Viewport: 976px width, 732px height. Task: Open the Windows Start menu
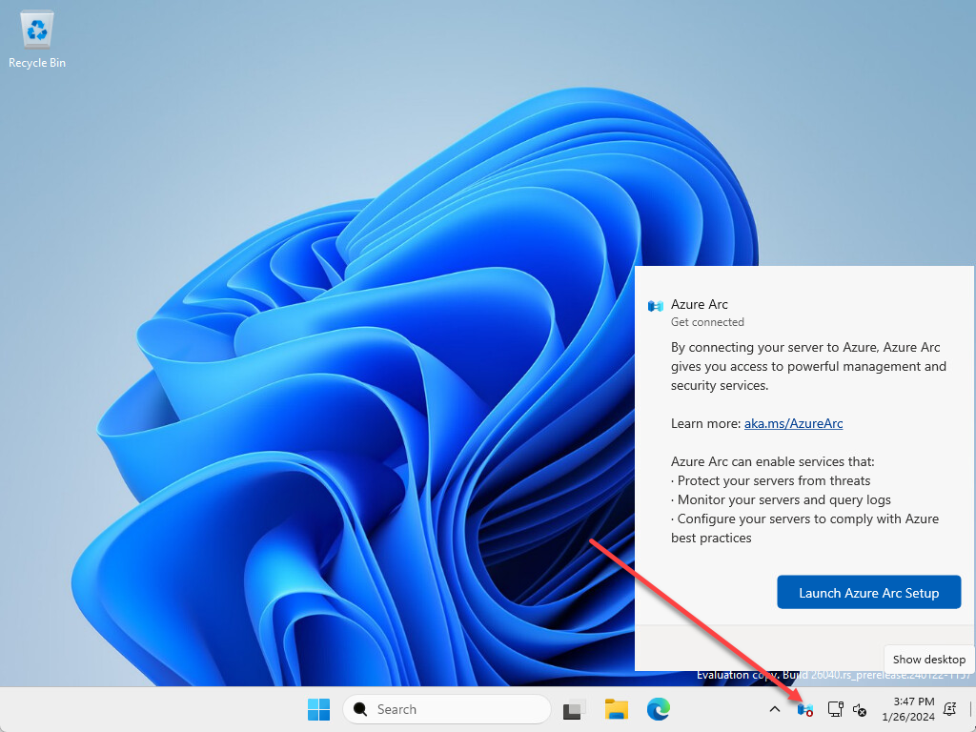(318, 709)
